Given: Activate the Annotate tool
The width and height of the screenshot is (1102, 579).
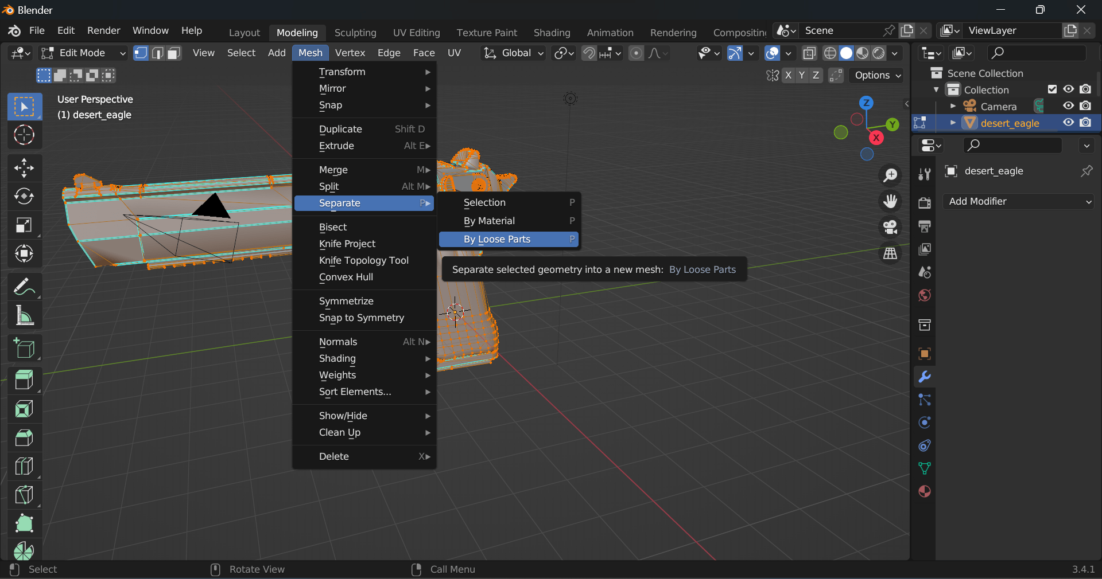Looking at the screenshot, I should tap(24, 287).
